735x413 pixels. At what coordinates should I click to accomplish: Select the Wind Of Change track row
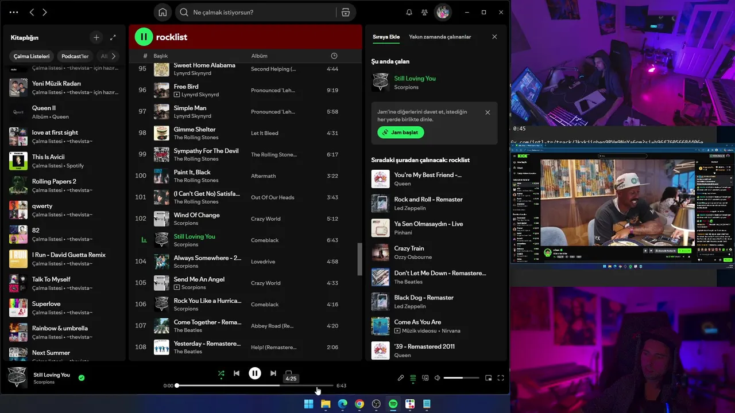pyautogui.click(x=245, y=219)
